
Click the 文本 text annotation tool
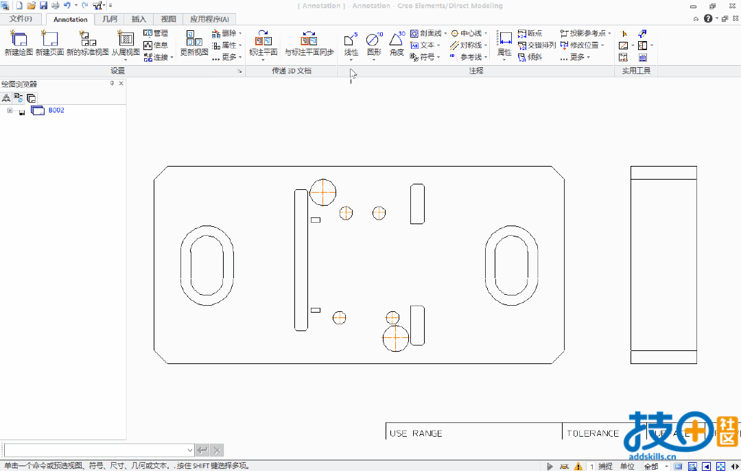point(423,45)
